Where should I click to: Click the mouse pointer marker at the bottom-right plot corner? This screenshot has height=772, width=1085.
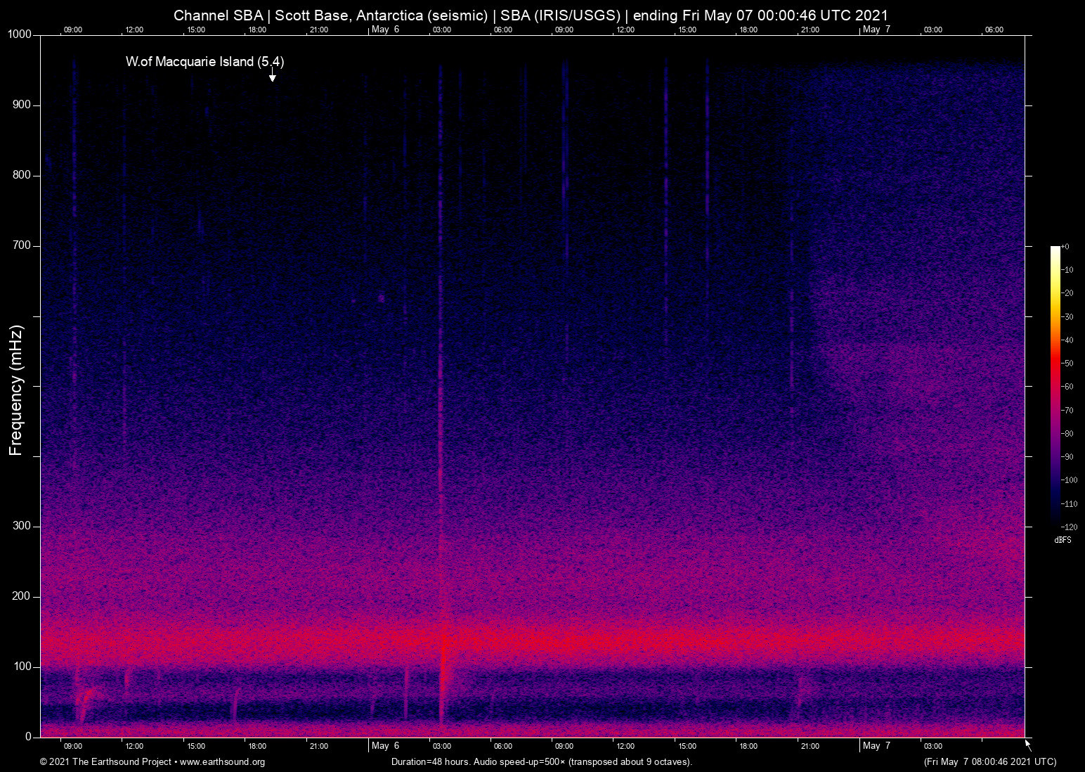[1028, 745]
